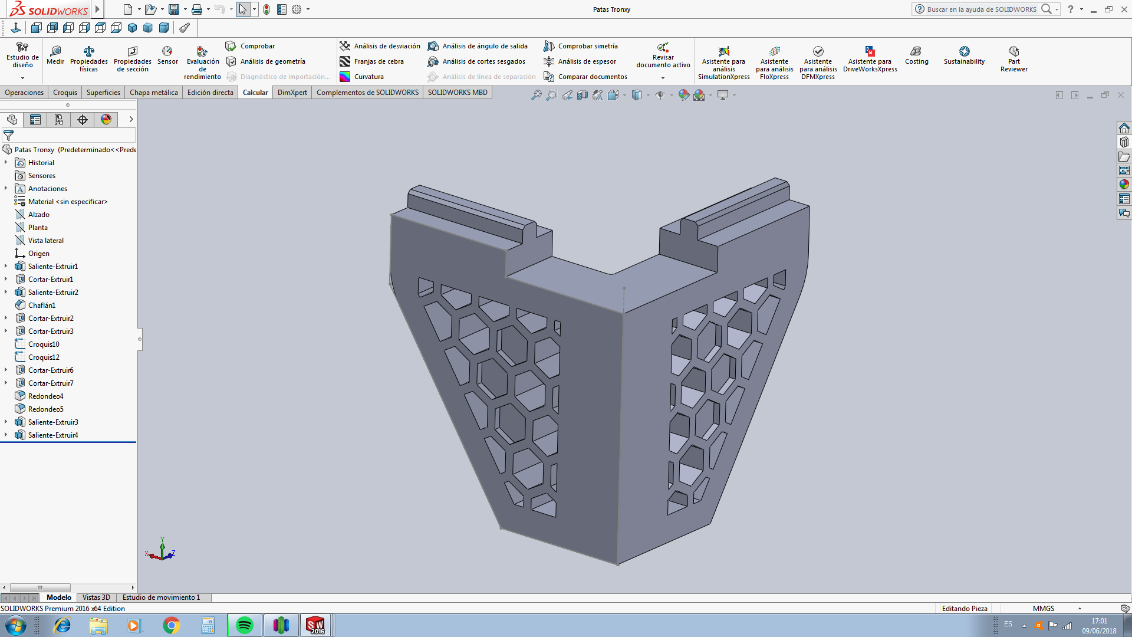Expand the Historial tree node
This screenshot has height=637, width=1132.
pos(6,163)
